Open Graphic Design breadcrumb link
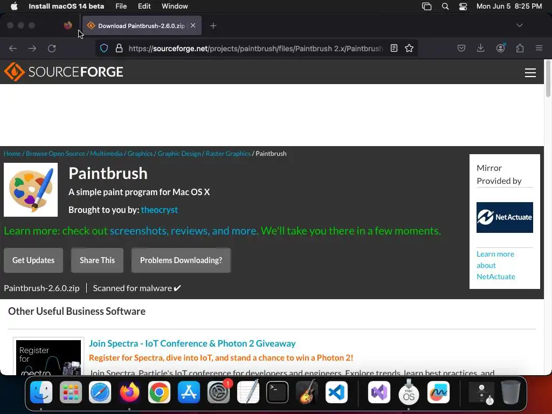This screenshot has width=552, height=414. point(179,154)
